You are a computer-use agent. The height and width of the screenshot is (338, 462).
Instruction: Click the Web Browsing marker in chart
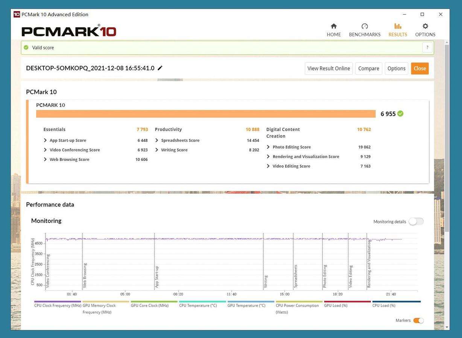click(x=85, y=275)
